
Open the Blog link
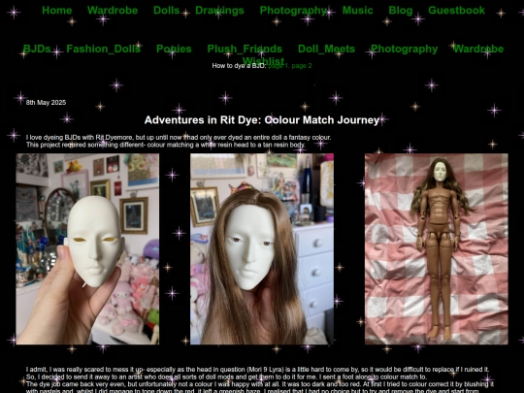(401, 11)
